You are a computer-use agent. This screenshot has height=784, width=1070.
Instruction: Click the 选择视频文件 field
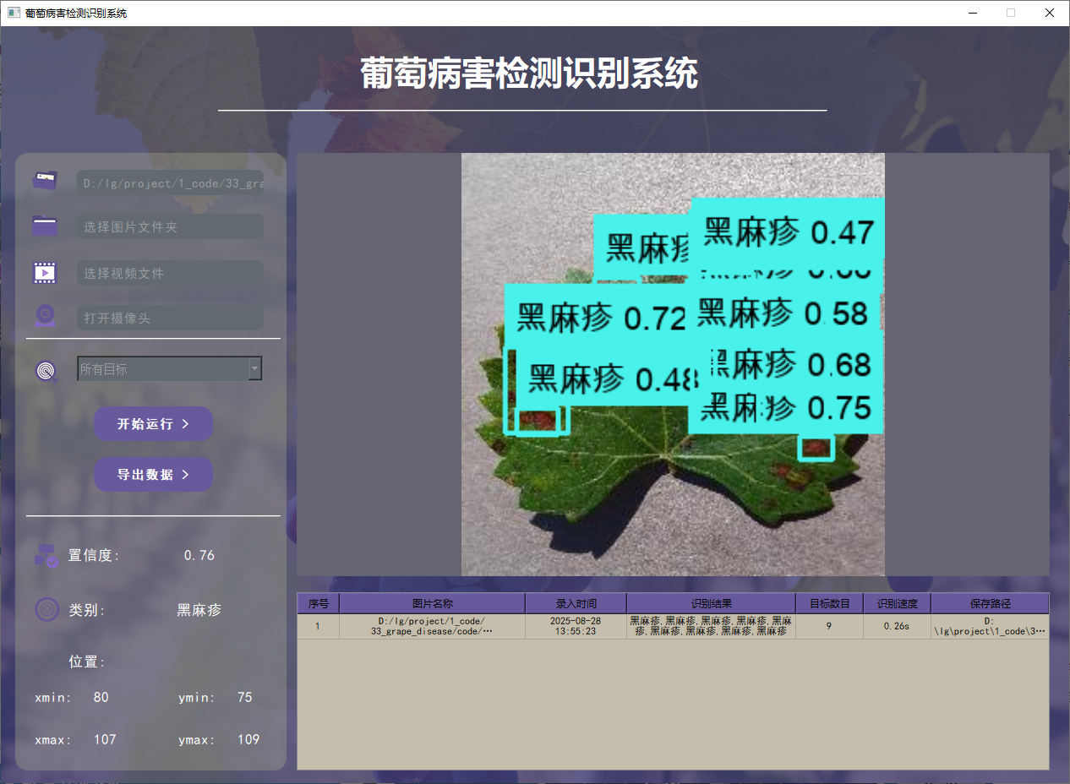point(170,273)
